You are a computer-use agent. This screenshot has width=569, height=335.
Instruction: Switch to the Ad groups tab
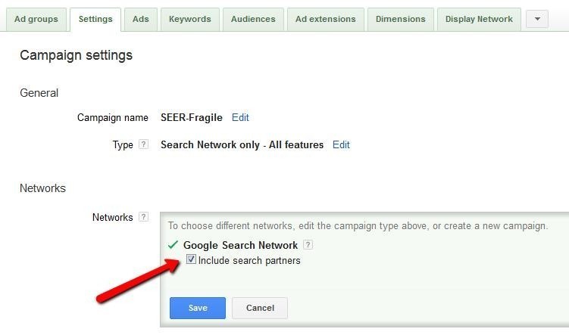tap(36, 19)
